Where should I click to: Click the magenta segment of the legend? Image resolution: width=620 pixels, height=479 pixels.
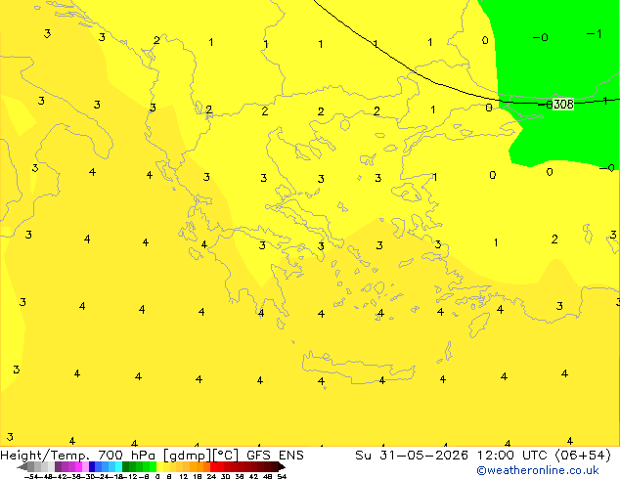pyautogui.click(x=78, y=466)
